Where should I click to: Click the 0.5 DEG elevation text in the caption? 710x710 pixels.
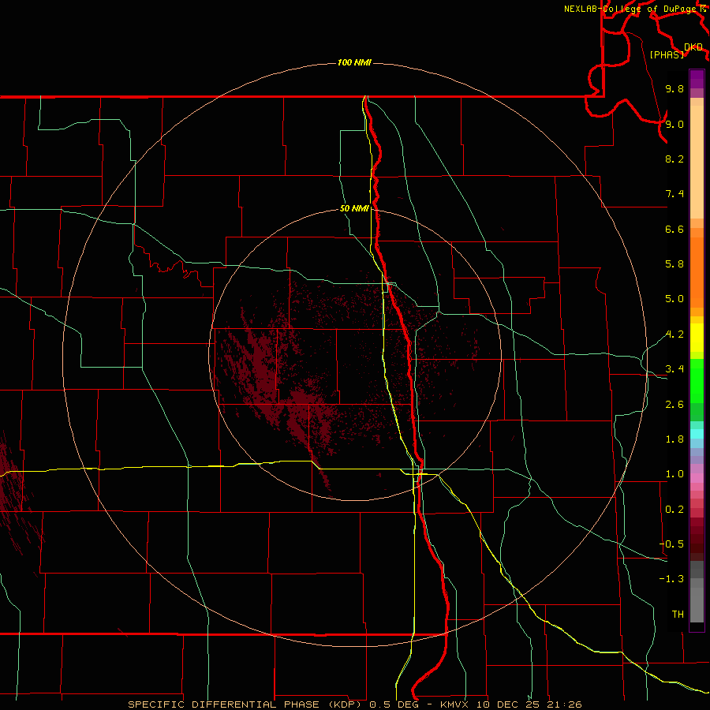click(x=393, y=704)
